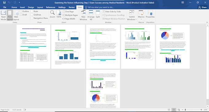Switch to the Insert tab
209x112 pixels.
tap(22, 7)
